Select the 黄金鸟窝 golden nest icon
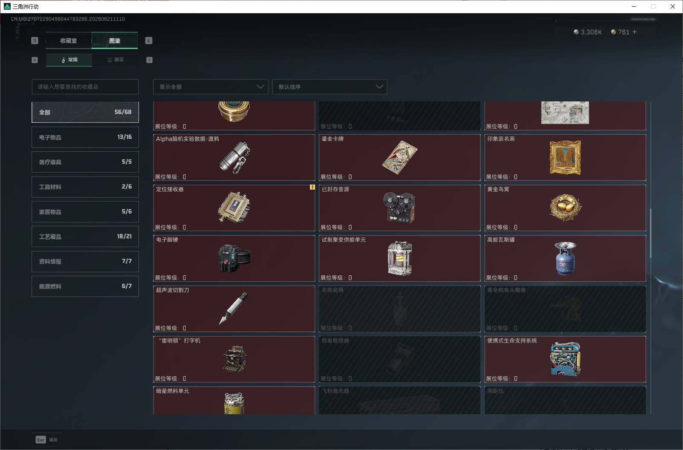683x450 pixels. click(565, 208)
